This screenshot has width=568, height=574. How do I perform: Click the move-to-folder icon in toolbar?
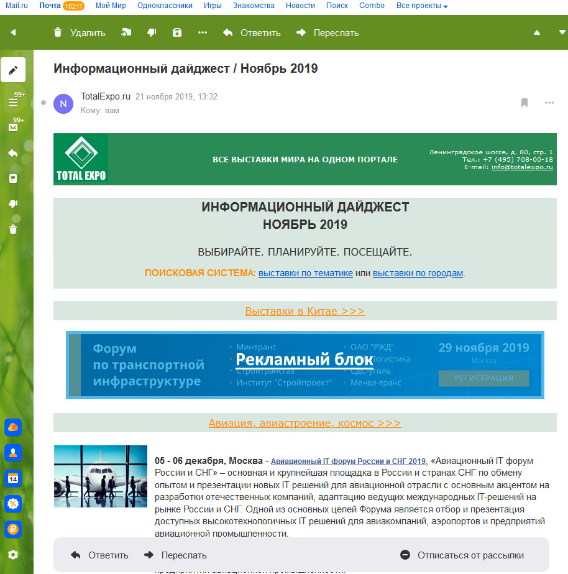126,32
